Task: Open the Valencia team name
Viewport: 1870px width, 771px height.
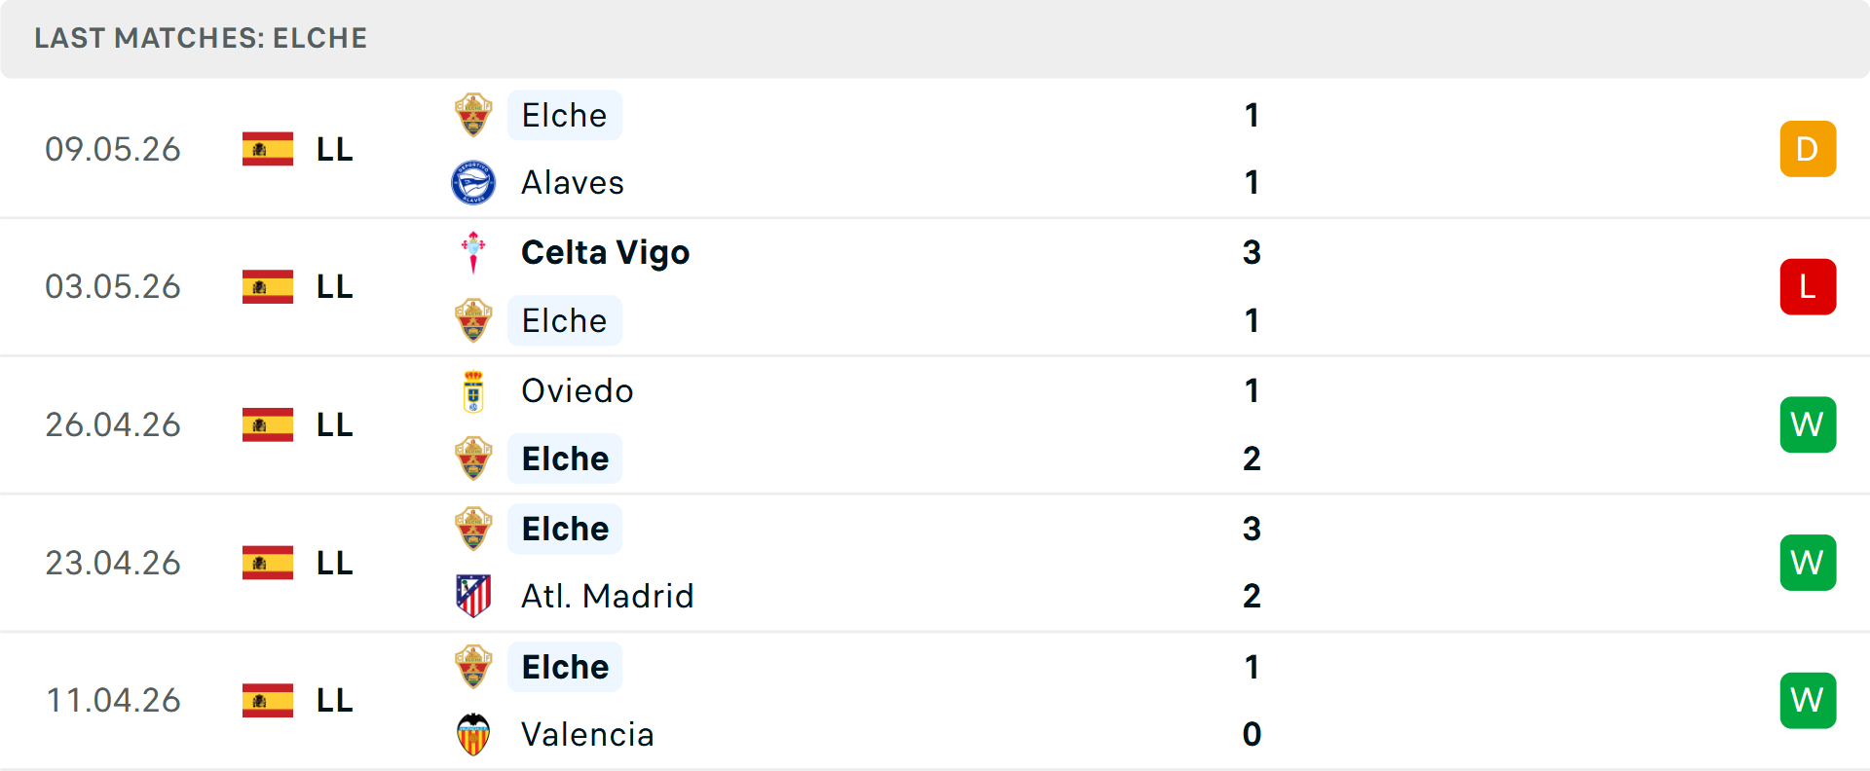Action: click(587, 734)
